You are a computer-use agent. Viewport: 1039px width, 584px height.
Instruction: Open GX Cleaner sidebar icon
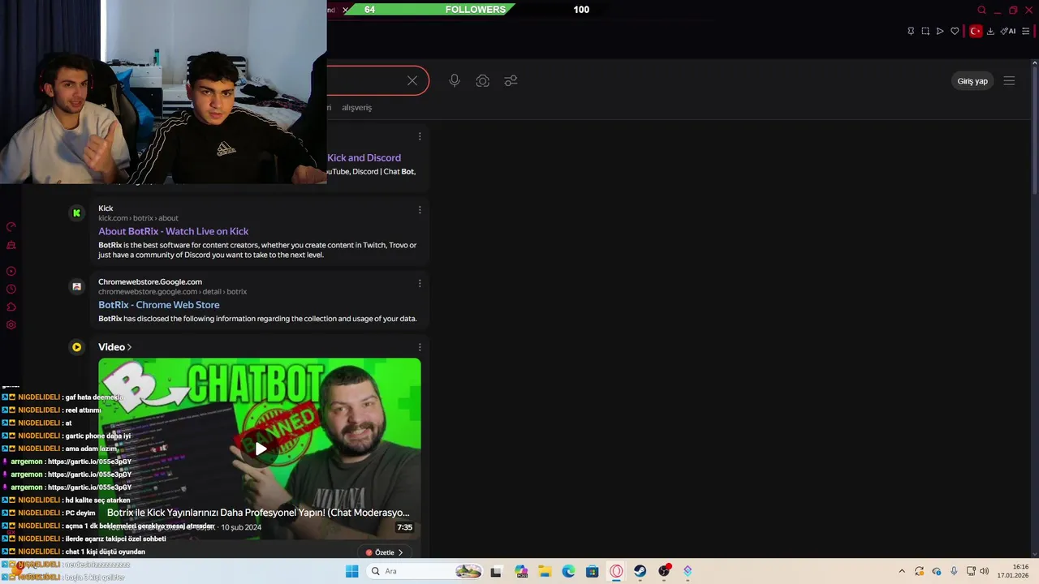point(11,245)
